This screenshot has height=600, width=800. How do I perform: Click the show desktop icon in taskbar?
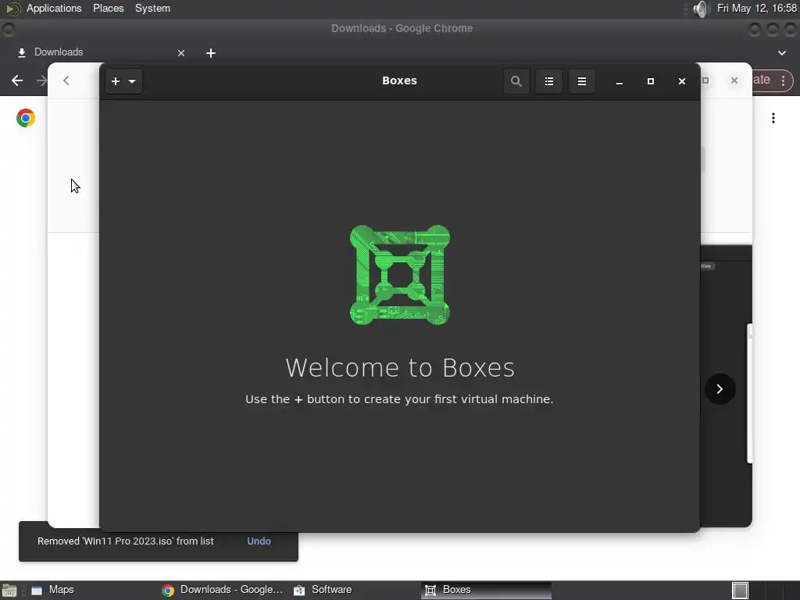[9, 591]
